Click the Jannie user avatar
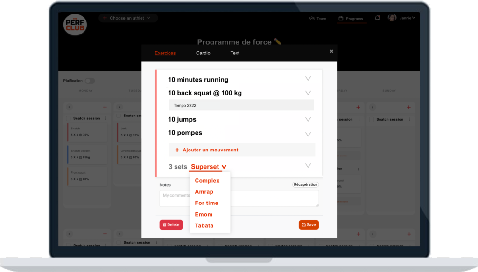This screenshot has width=478, height=272. pos(392,18)
